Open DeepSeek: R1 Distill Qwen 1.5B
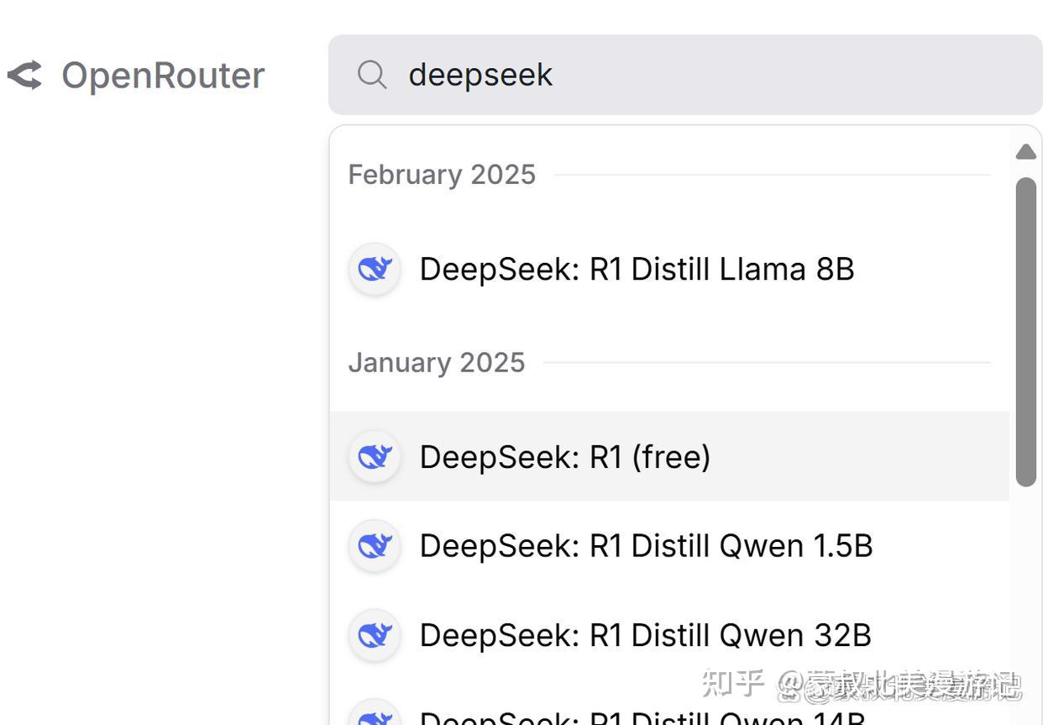 [x=646, y=545]
